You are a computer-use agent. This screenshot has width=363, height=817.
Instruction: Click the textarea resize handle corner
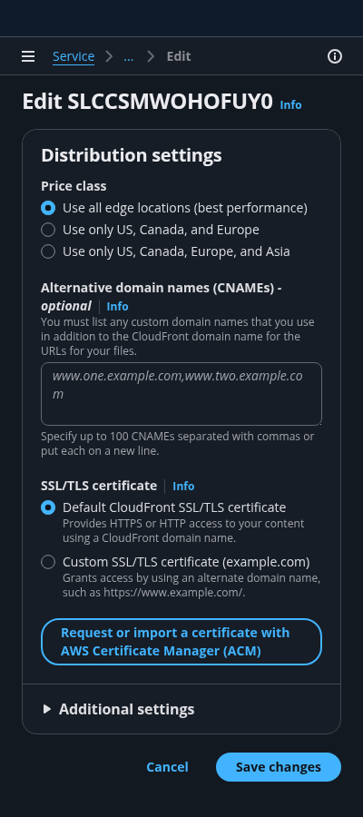pos(319,422)
